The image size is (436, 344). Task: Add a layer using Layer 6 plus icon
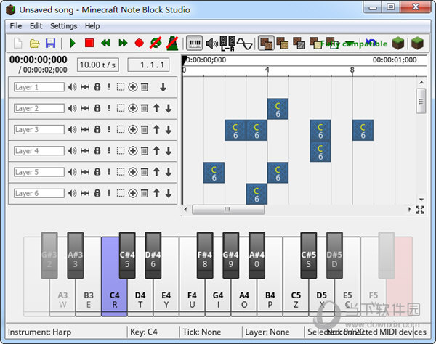[x=133, y=193]
